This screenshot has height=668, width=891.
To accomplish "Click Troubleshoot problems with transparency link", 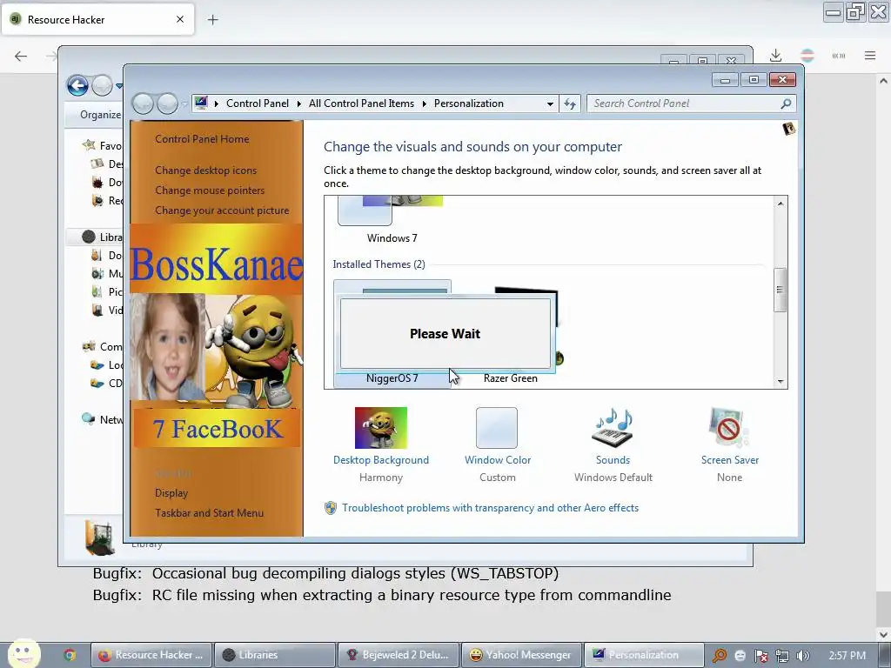I will coord(491,508).
